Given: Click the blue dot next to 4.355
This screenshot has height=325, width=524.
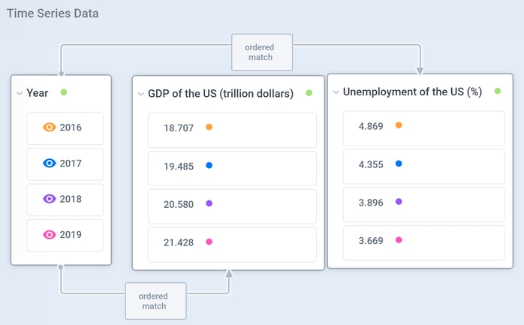Looking at the screenshot, I should click(x=399, y=164).
